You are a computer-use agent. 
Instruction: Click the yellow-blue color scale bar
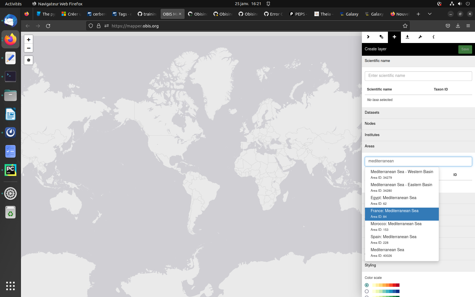(x=386, y=291)
